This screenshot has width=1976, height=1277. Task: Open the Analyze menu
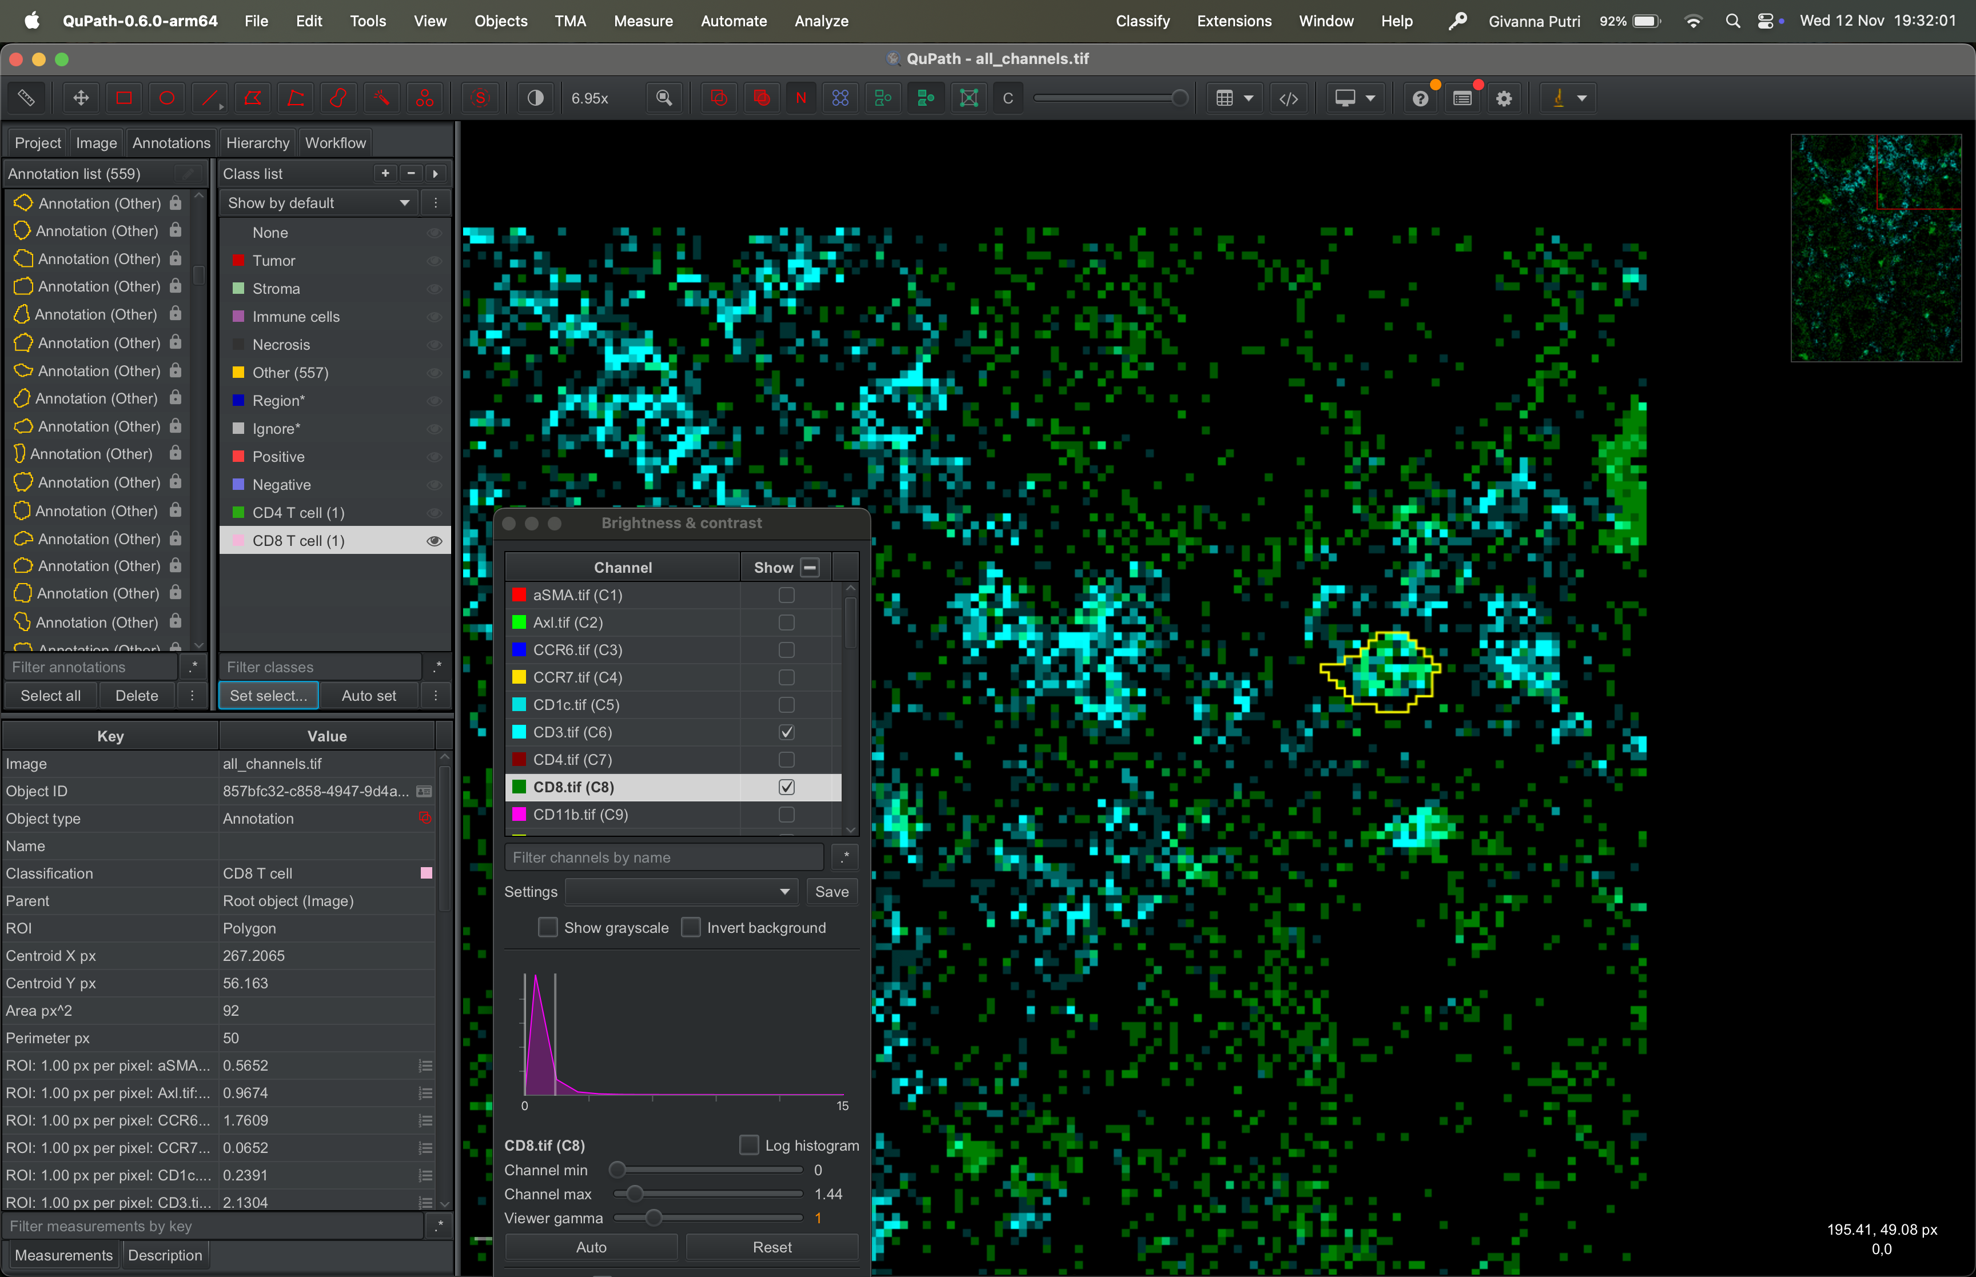click(821, 21)
